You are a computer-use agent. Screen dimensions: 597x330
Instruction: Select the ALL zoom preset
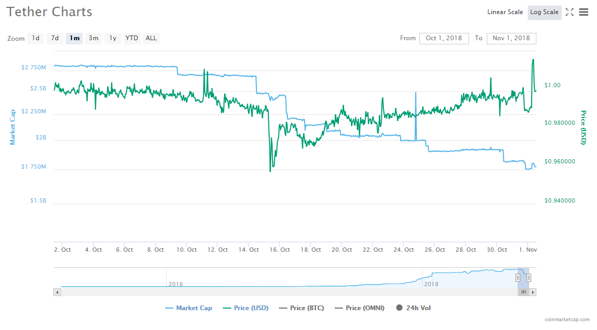151,38
